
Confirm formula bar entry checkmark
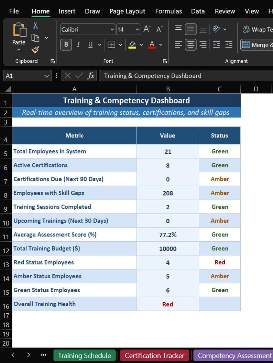tap(79, 76)
